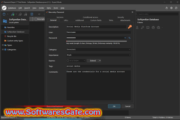Click the feedback speech bubble icon
This screenshot has width=180, height=120.
[x=176, y=8]
